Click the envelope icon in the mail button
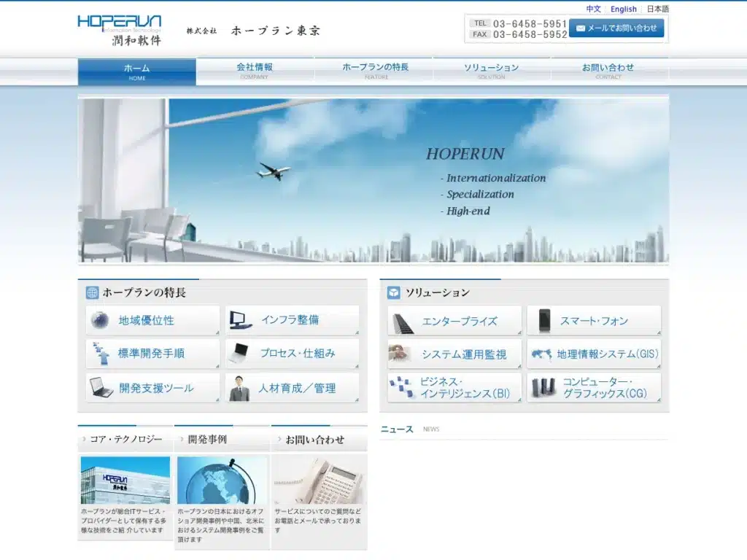This screenshot has width=747, height=560. click(x=580, y=28)
